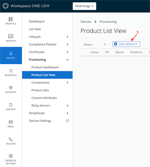The width and height of the screenshot is (150, 167).
Task: Select the Devices phone icon
Action: point(11,53)
